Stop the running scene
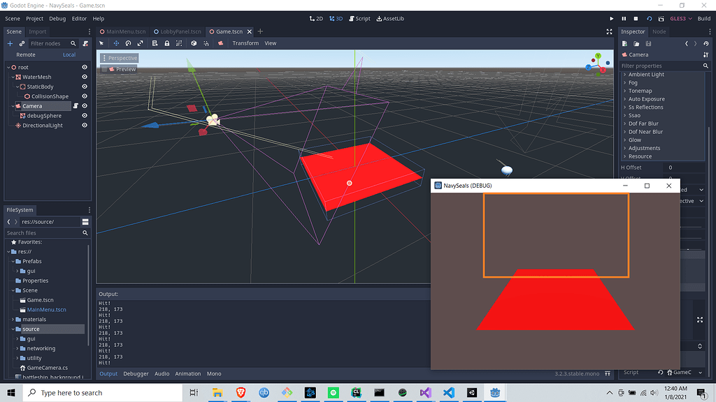 tap(636, 19)
